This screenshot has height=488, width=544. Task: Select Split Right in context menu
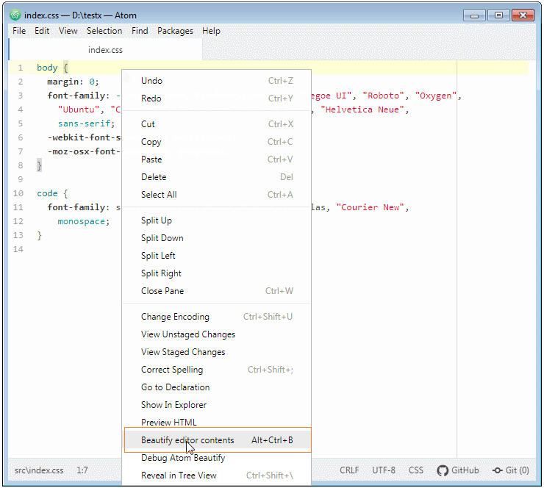point(161,273)
